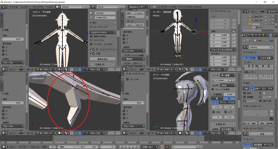Open the Blenderレンダー engine dropdown
Viewport: 278px width, 149px height.
(x=139, y=7)
